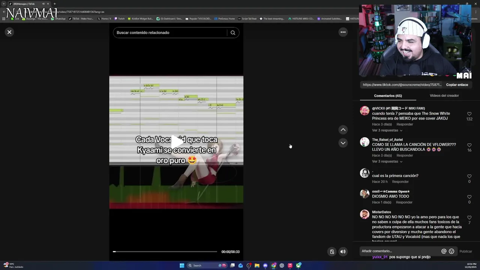Play the video using center play button

click(177, 142)
